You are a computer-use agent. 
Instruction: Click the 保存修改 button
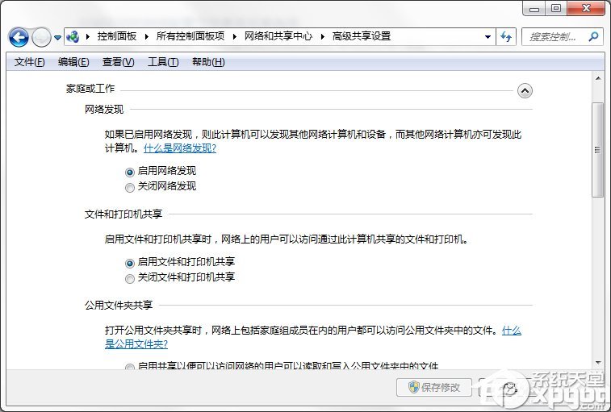[434, 387]
